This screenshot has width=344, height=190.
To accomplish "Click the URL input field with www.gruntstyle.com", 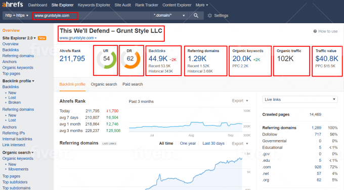I will point(55,16).
